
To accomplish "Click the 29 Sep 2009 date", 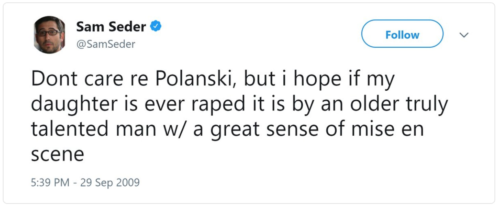I will (x=110, y=183).
